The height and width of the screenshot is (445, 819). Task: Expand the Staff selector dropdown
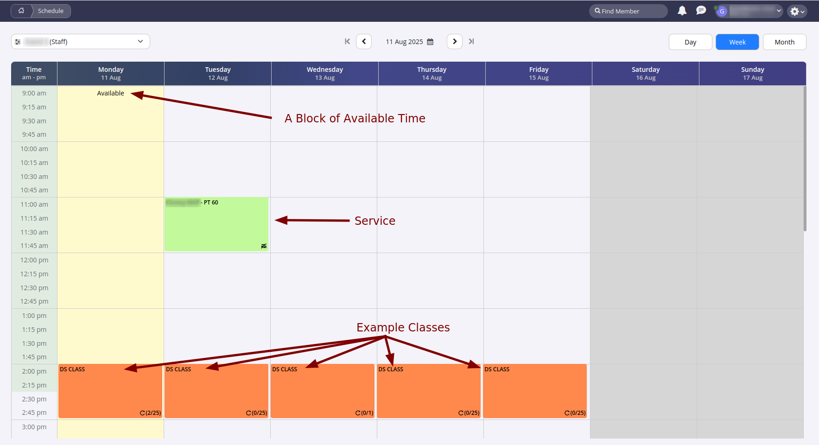tap(140, 42)
